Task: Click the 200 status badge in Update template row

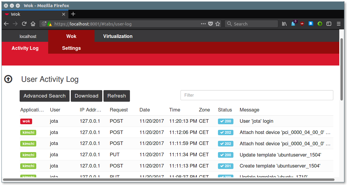Action: click(x=225, y=155)
